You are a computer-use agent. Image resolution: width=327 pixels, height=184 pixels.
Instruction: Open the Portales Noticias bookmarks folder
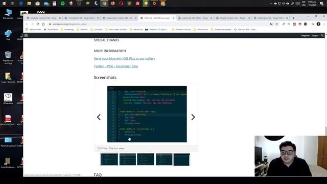pos(181,30)
